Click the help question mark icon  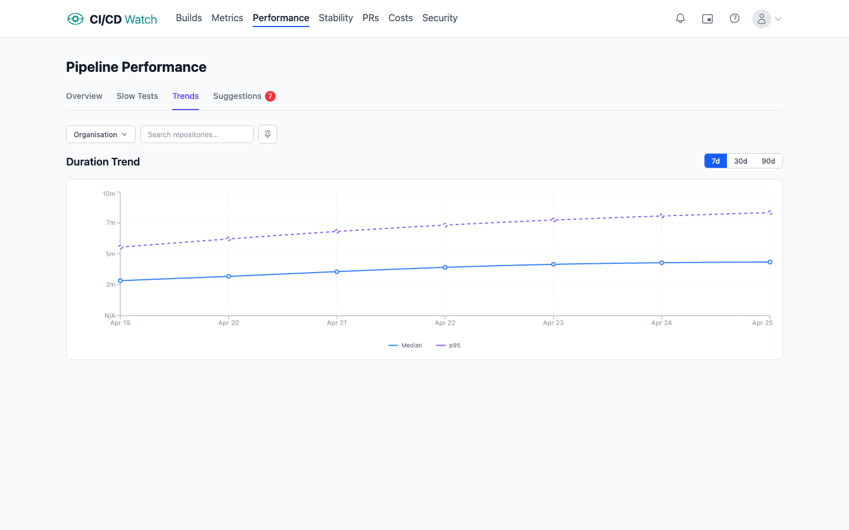tap(734, 18)
